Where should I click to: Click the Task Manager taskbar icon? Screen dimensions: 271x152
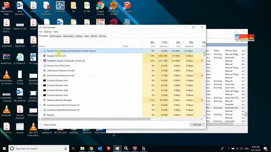117,148
